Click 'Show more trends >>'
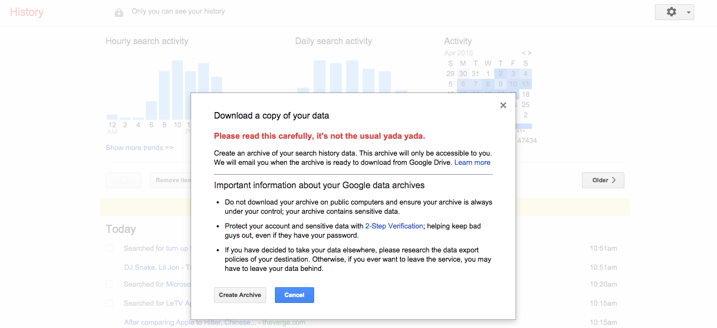Viewport: 717px width, 328px height. [139, 147]
